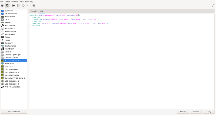
Task: Open the shutdown options dropdown arrow
Action: (x=28, y=6)
